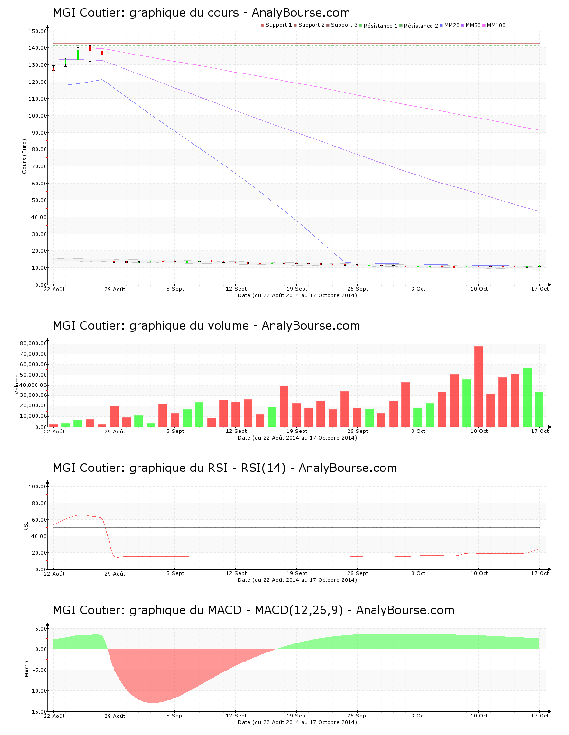Click the 'RSI' y-axis label
569x735 pixels.
coord(26,526)
